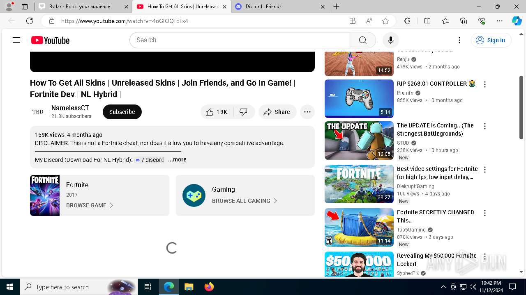Viewport: 526px width, 295px height.
Task: Open Read aloud in address bar
Action: [x=369, y=21]
